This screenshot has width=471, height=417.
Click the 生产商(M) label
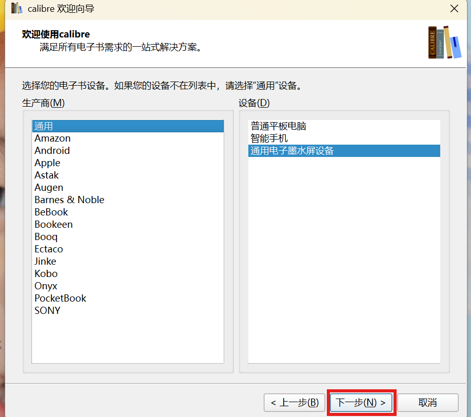click(43, 103)
